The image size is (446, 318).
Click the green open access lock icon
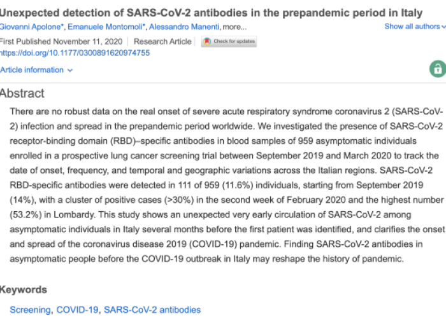[438, 69]
